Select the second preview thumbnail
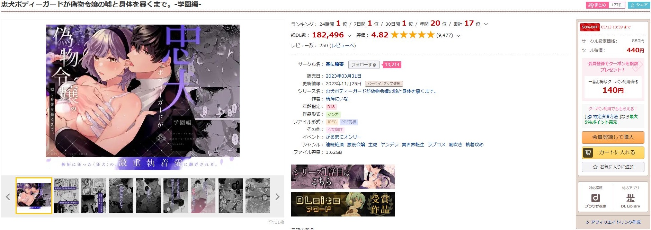The height and width of the screenshot is (230, 651). (66, 196)
